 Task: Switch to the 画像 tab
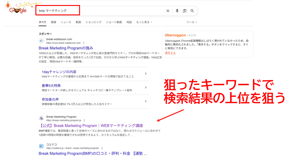[53, 22]
